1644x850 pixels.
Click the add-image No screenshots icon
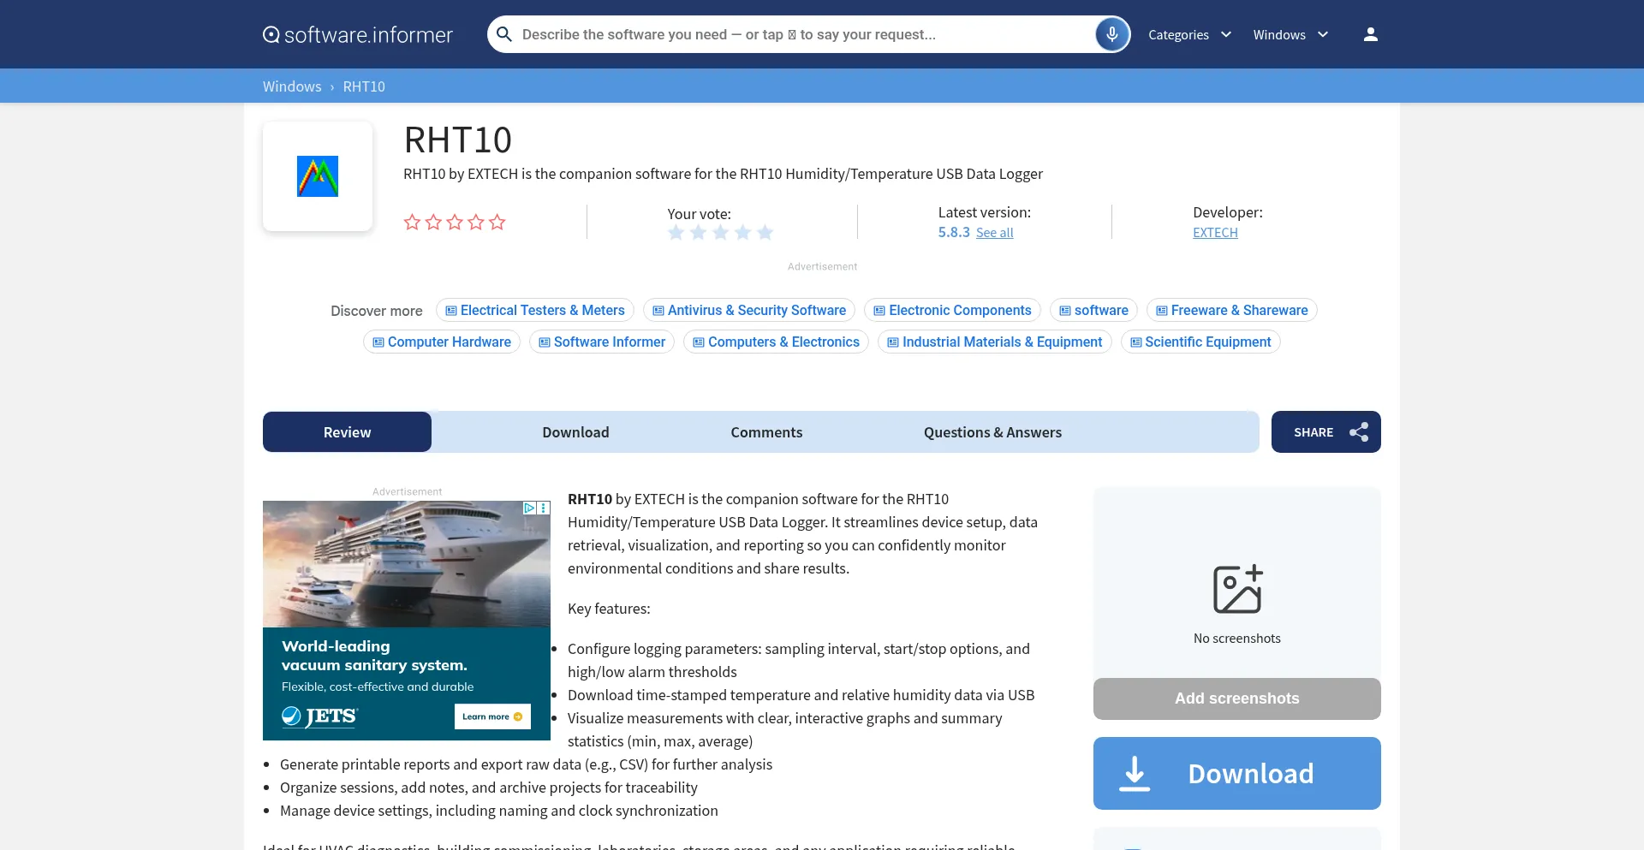tap(1237, 589)
